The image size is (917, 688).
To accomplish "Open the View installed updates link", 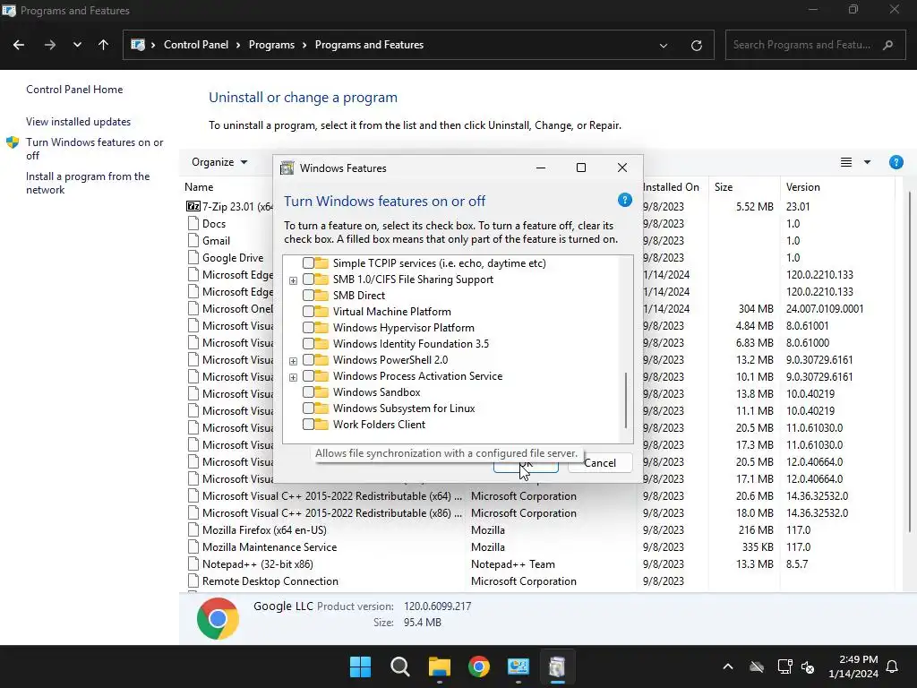I will coord(79,122).
